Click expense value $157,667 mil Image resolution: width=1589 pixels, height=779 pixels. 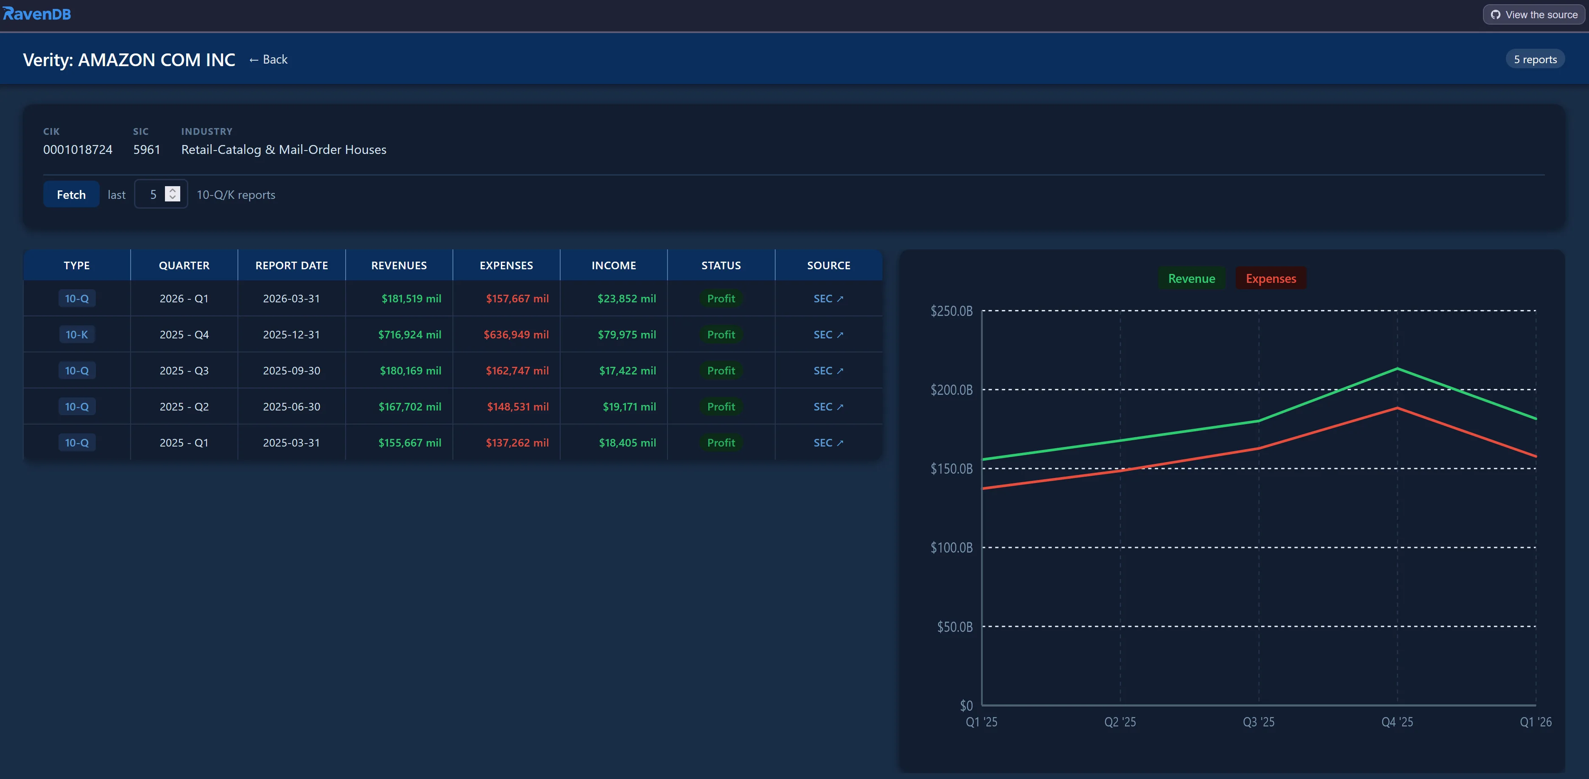(517, 299)
